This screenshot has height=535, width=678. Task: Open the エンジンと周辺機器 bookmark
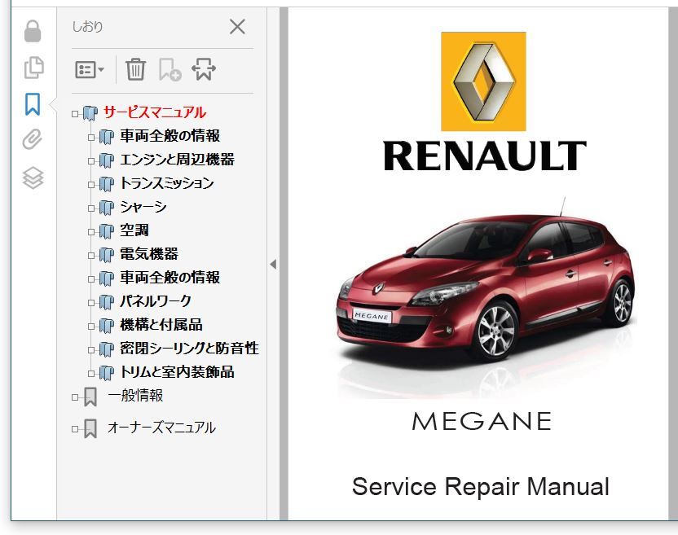177,160
